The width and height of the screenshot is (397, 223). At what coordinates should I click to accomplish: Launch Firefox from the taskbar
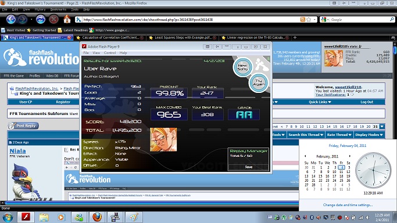[x=97, y=217]
